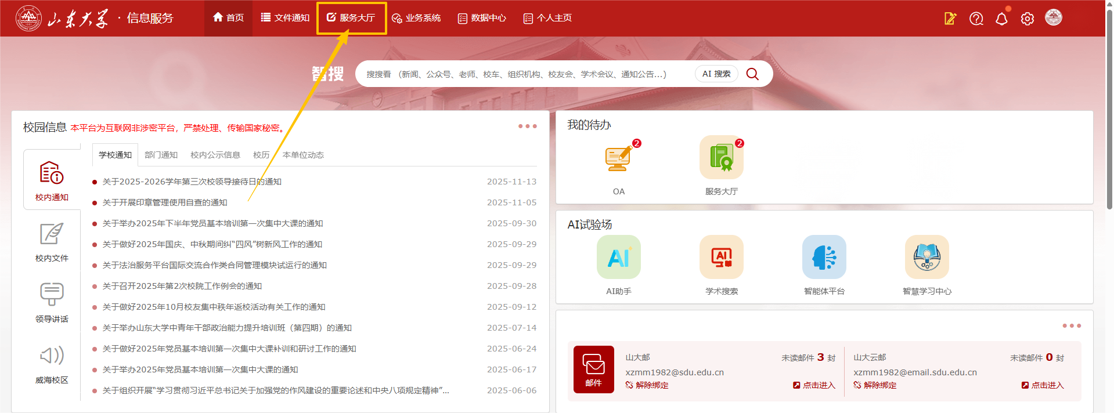Launch the 学术搜索 academic search icon
Viewport: 1114px width, 413px height.
click(x=721, y=257)
